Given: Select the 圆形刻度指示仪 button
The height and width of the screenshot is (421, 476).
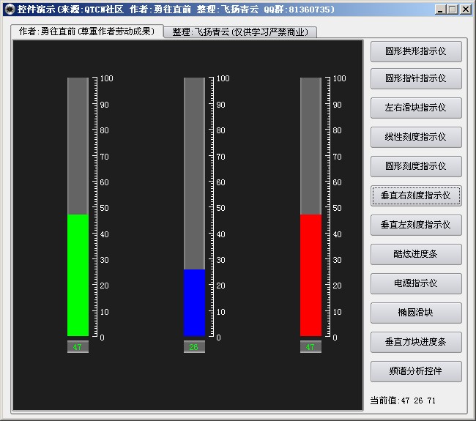Looking at the screenshot, I should coord(416,166).
